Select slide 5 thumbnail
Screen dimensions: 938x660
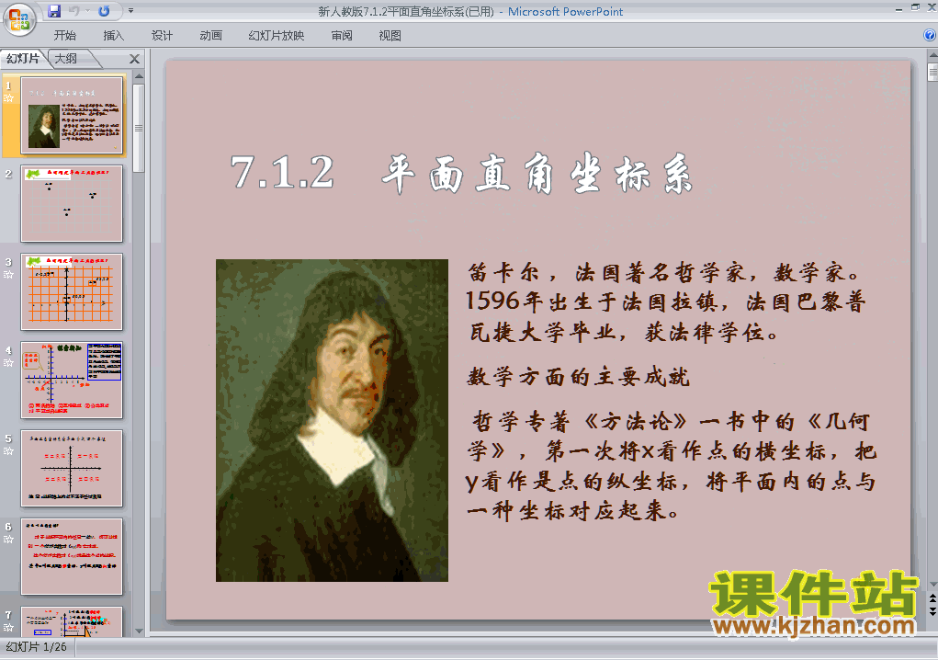(x=72, y=469)
